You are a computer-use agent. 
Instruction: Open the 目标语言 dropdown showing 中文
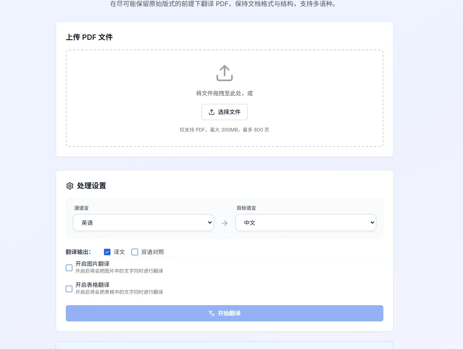point(305,223)
